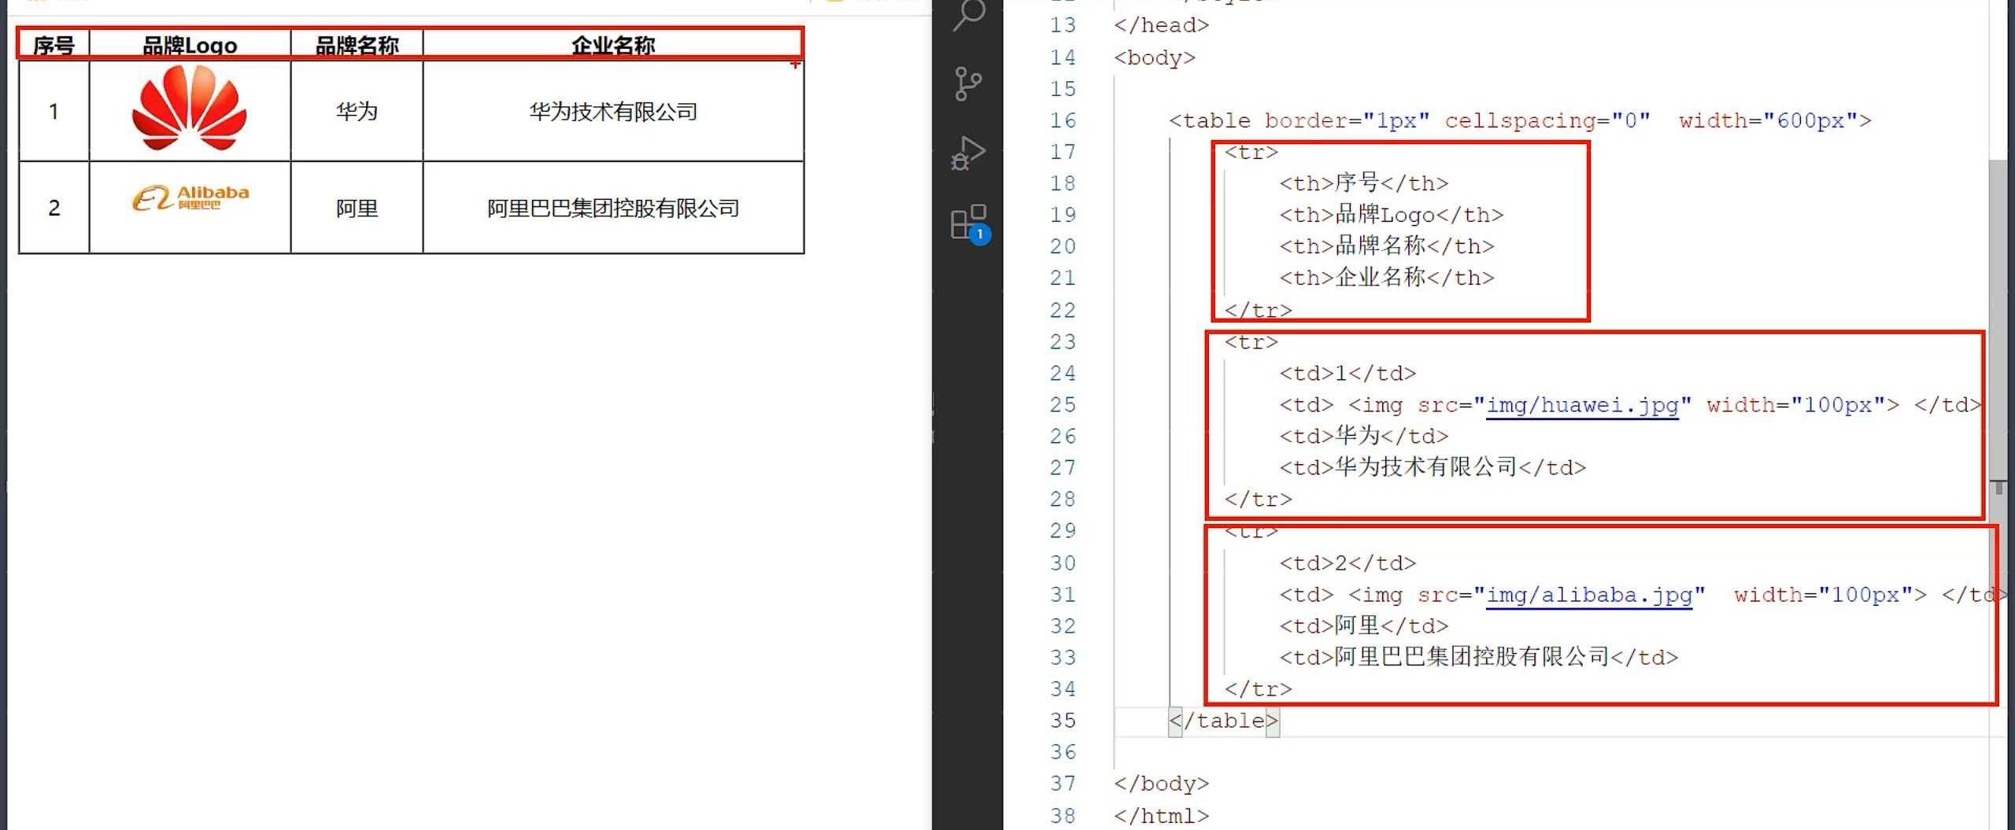Click the table cell with number 2

tap(54, 208)
